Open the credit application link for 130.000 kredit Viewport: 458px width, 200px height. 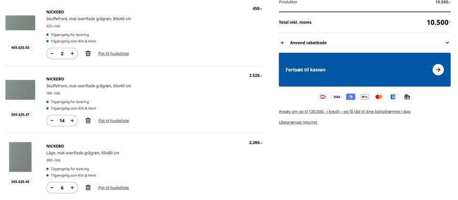[344, 111]
